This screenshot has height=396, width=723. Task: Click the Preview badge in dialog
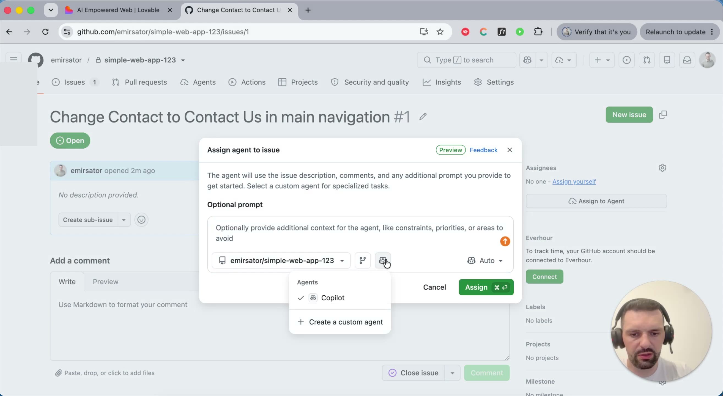click(x=450, y=150)
